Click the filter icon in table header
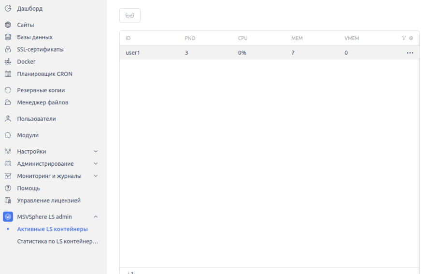 click(x=404, y=38)
